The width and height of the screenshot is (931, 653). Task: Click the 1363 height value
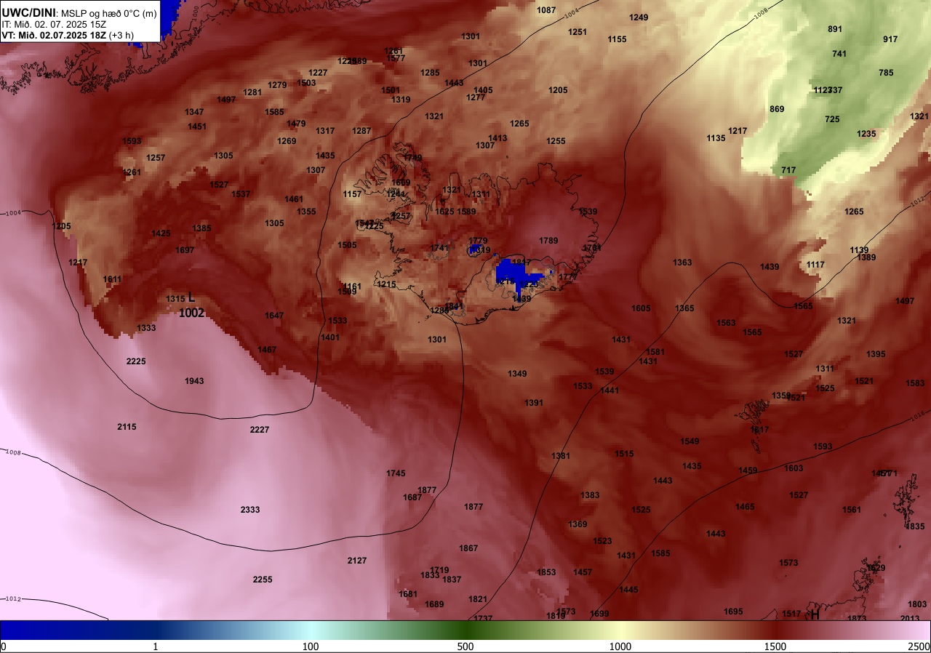click(682, 263)
